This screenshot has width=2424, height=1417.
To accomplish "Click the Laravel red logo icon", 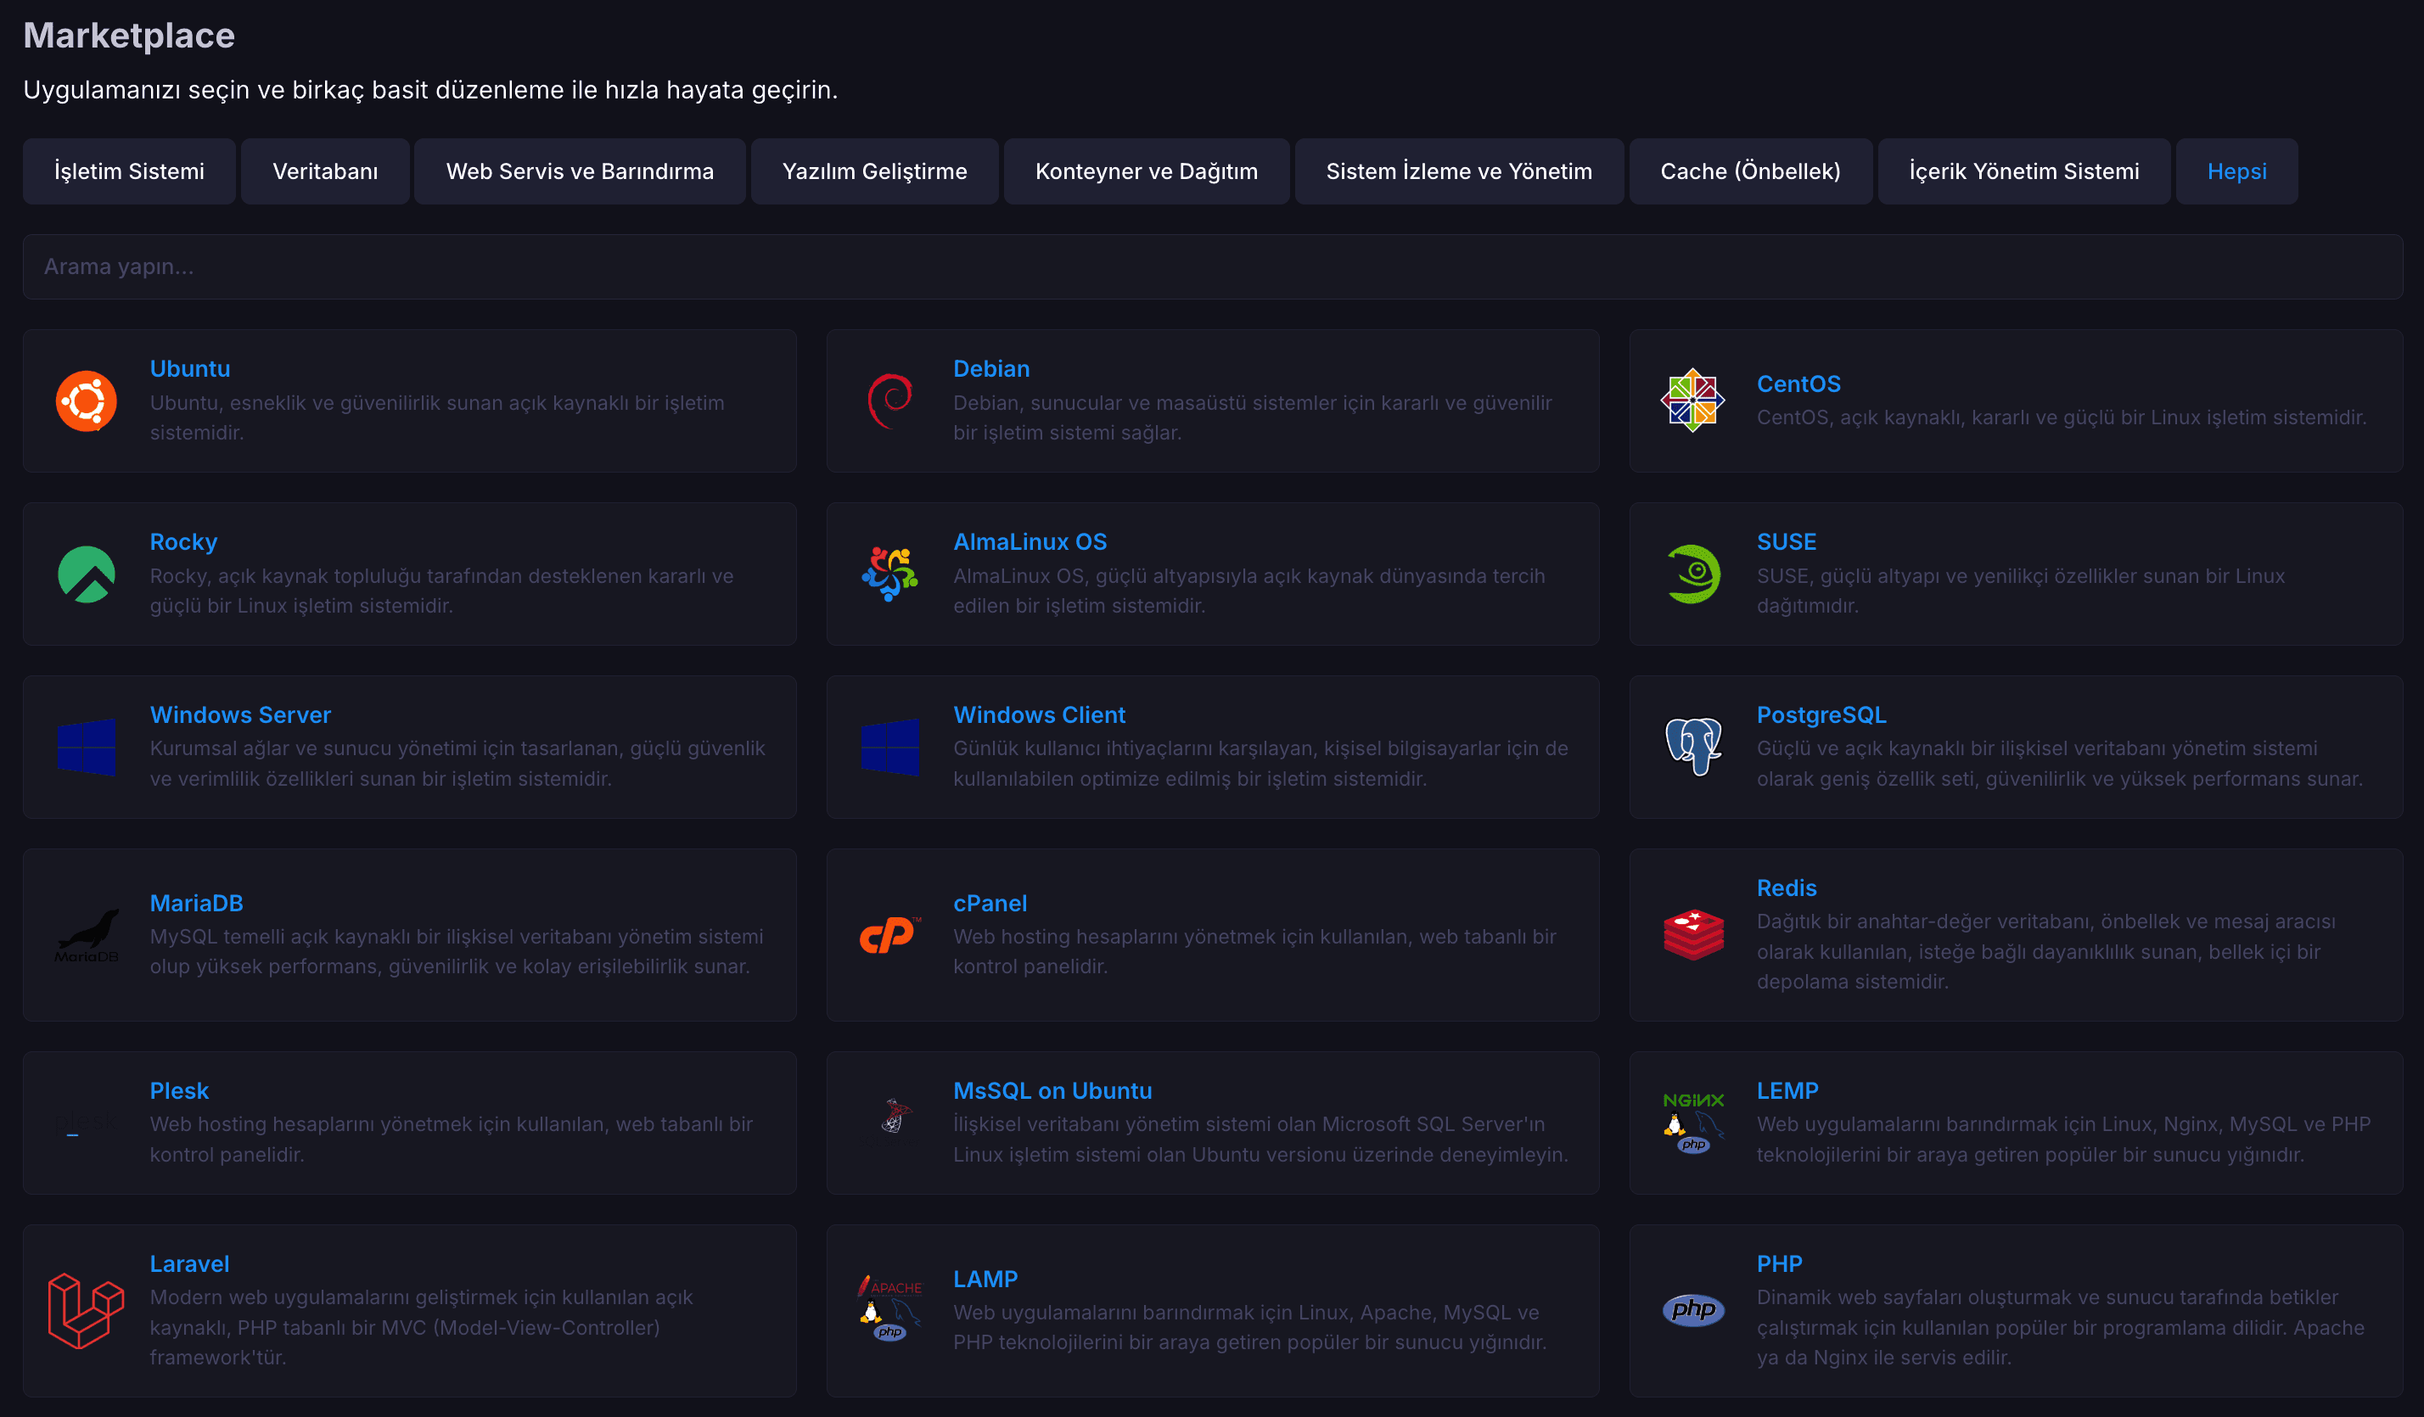I will 86,1310.
